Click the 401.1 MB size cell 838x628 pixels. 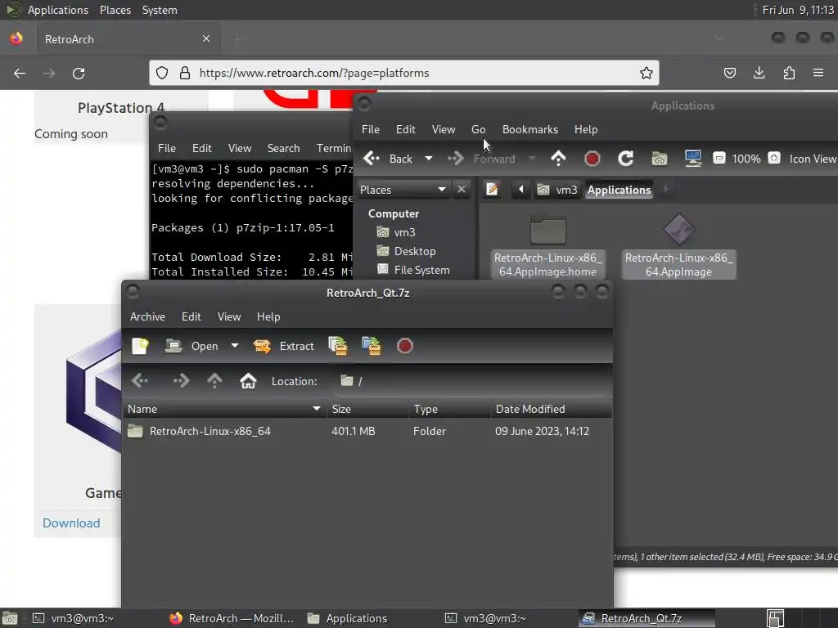[x=354, y=431]
